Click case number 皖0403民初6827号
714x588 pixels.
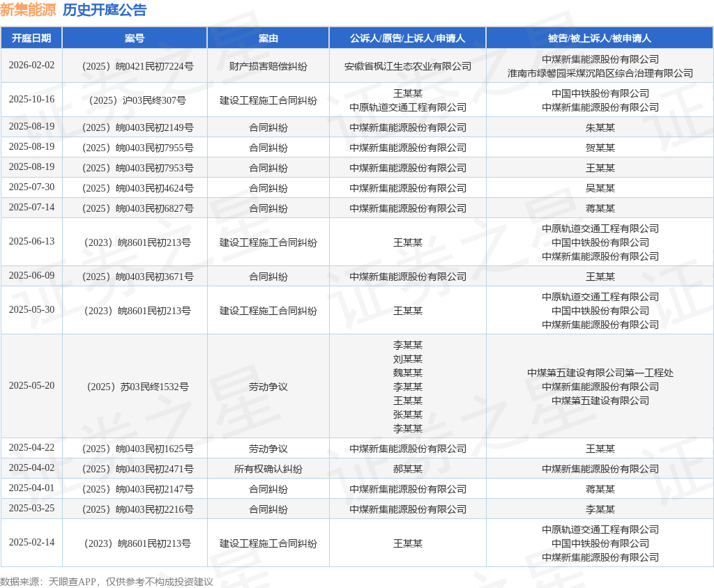[x=137, y=208]
